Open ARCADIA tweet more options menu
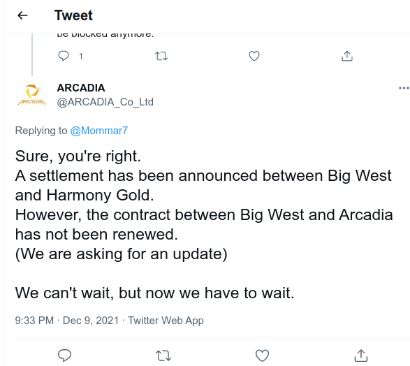This screenshot has height=366, width=410. point(404,88)
